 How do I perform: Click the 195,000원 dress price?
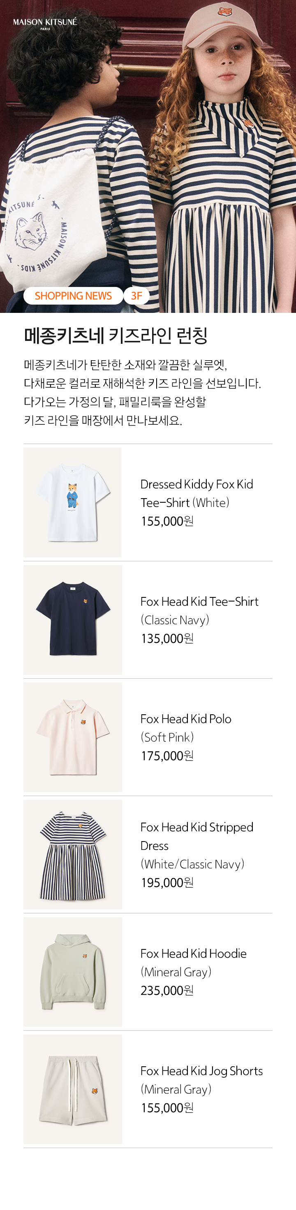(x=167, y=883)
